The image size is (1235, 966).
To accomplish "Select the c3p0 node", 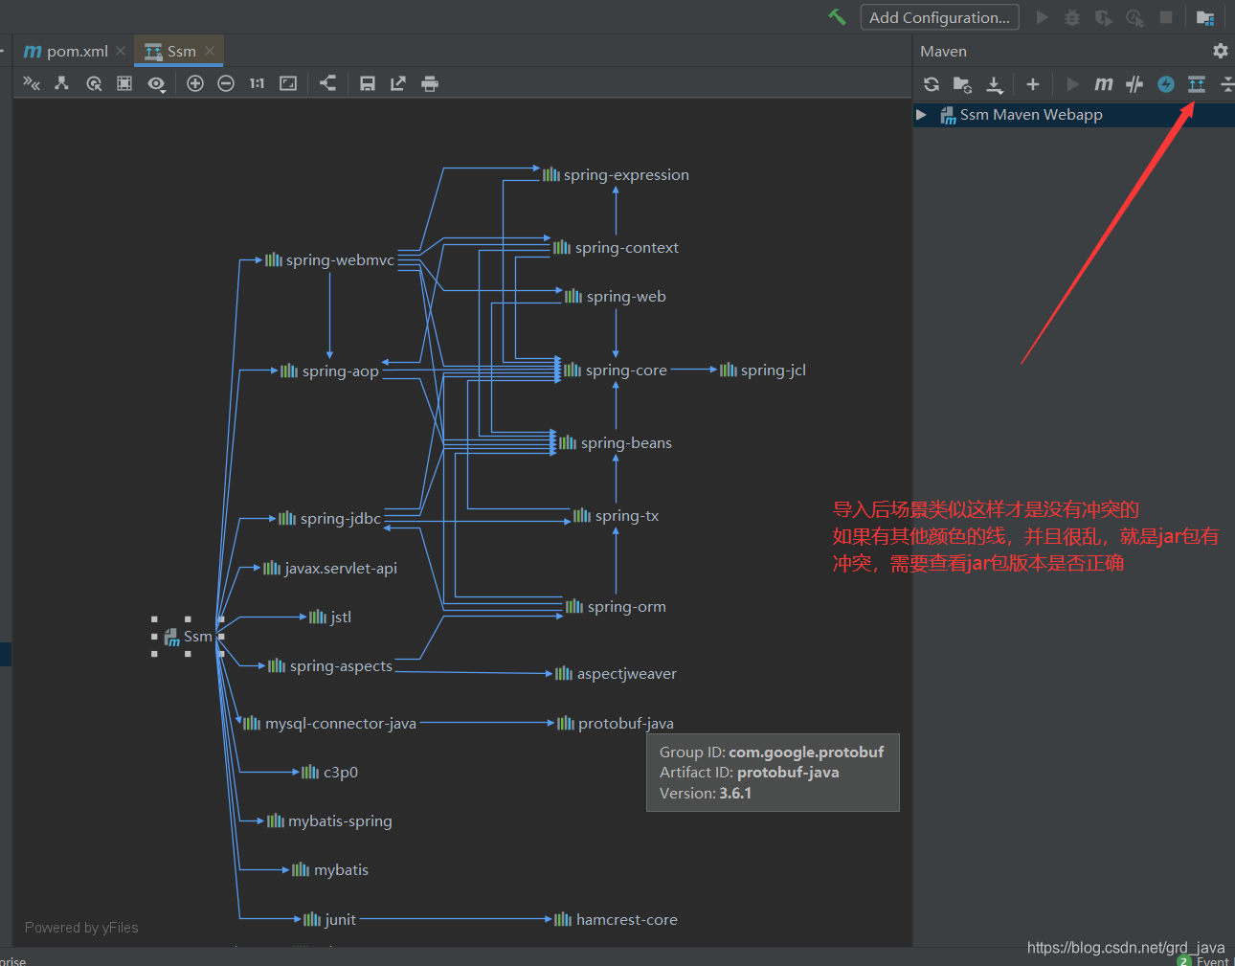I will (x=329, y=772).
